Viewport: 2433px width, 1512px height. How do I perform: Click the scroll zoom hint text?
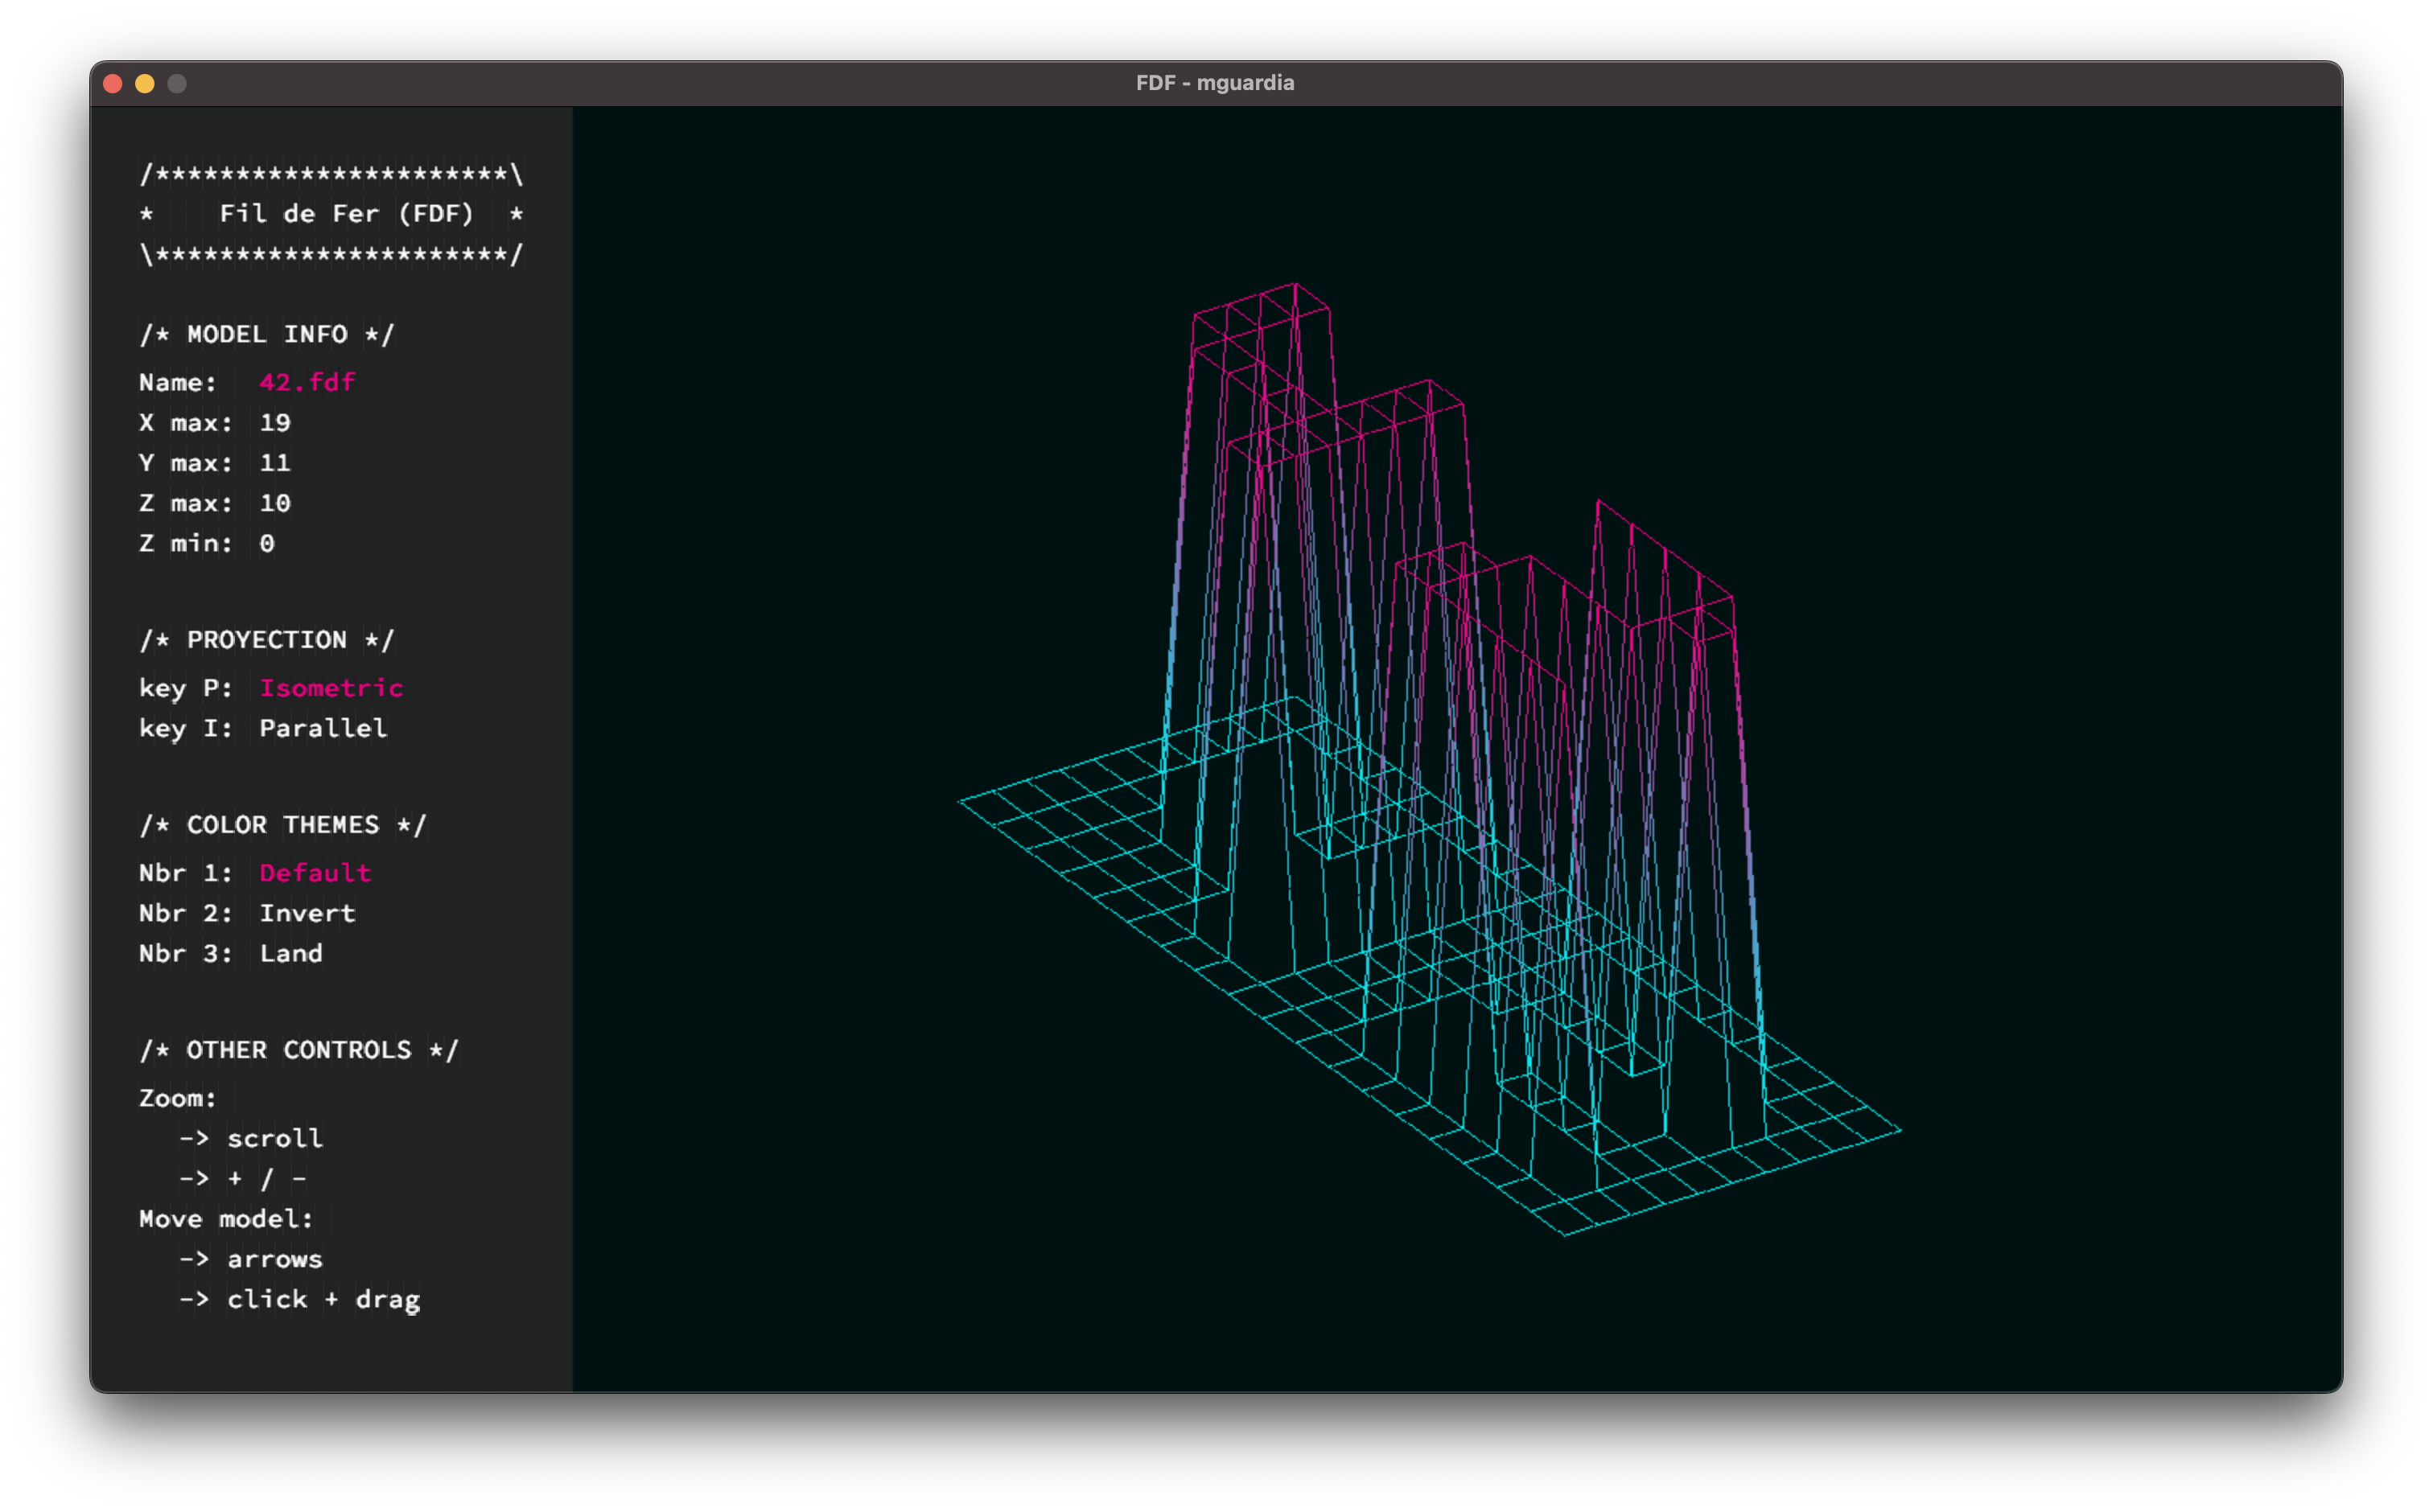(274, 1138)
